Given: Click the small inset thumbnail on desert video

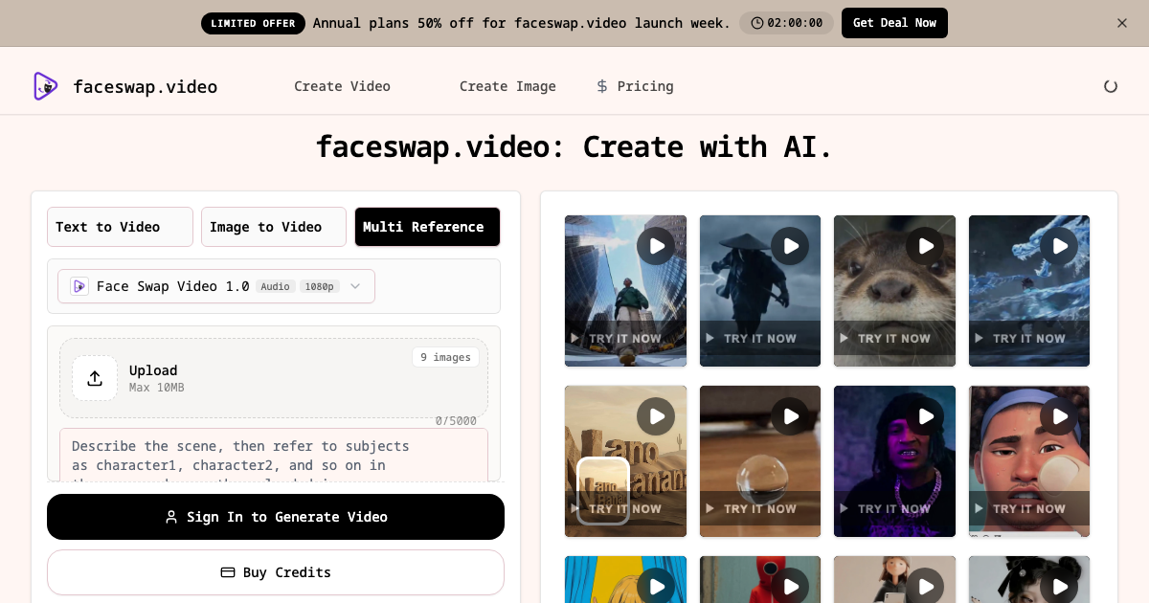Looking at the screenshot, I should (x=603, y=491).
